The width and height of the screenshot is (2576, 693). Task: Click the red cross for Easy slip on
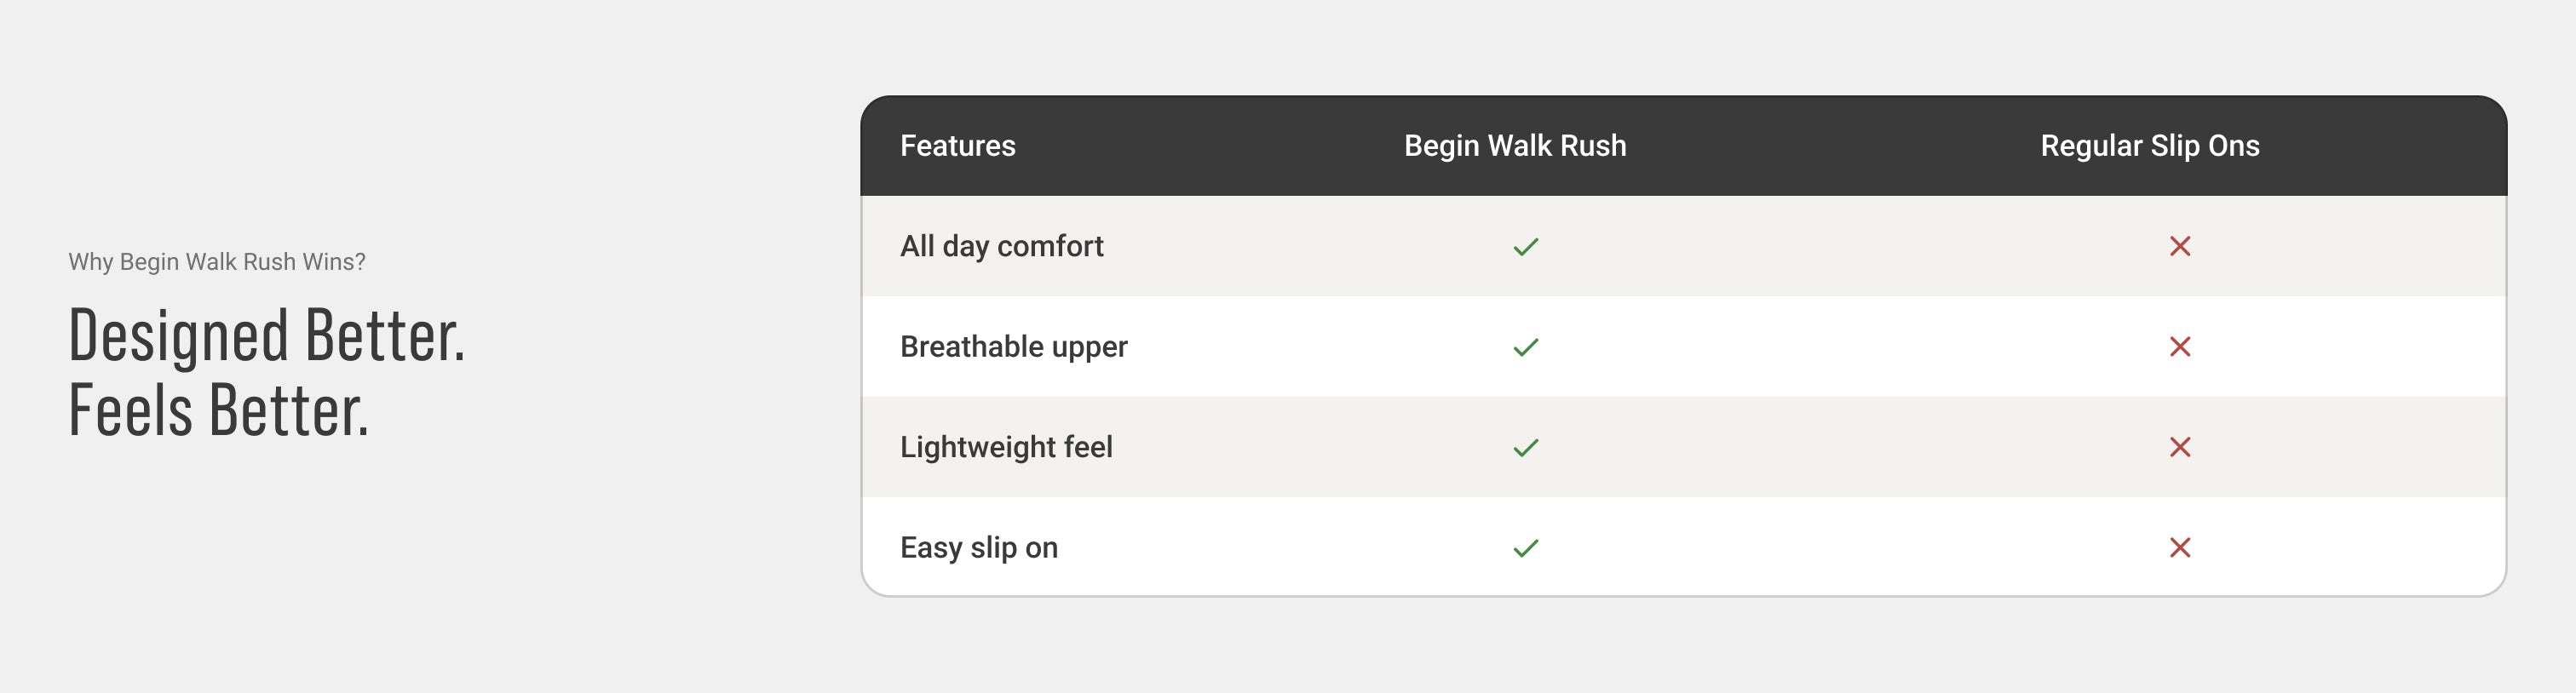coord(2179,548)
